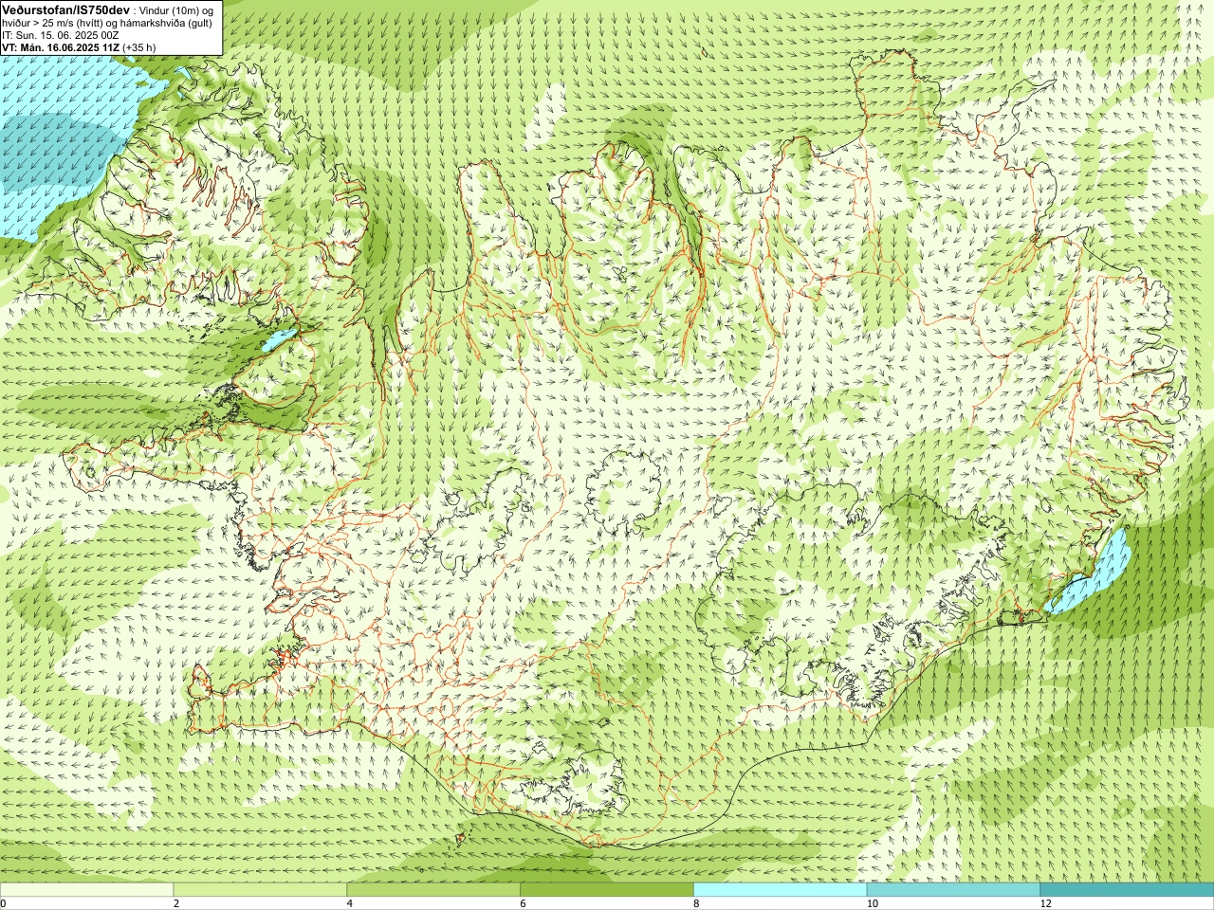The width and height of the screenshot is (1214, 910).
Task: Click the 4–6 green legend band
Action: pyautogui.click(x=433, y=890)
